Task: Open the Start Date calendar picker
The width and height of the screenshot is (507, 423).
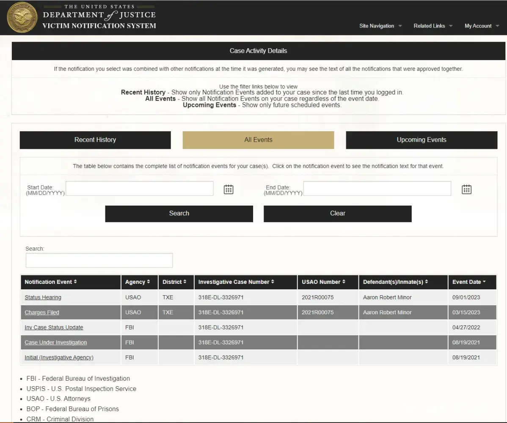Action: [x=229, y=190]
